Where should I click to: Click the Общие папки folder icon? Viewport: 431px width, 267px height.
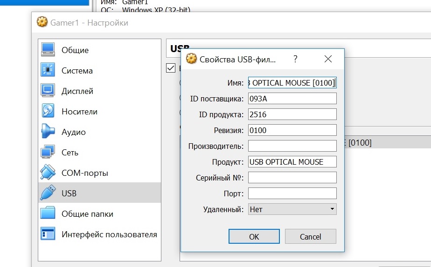click(x=48, y=214)
